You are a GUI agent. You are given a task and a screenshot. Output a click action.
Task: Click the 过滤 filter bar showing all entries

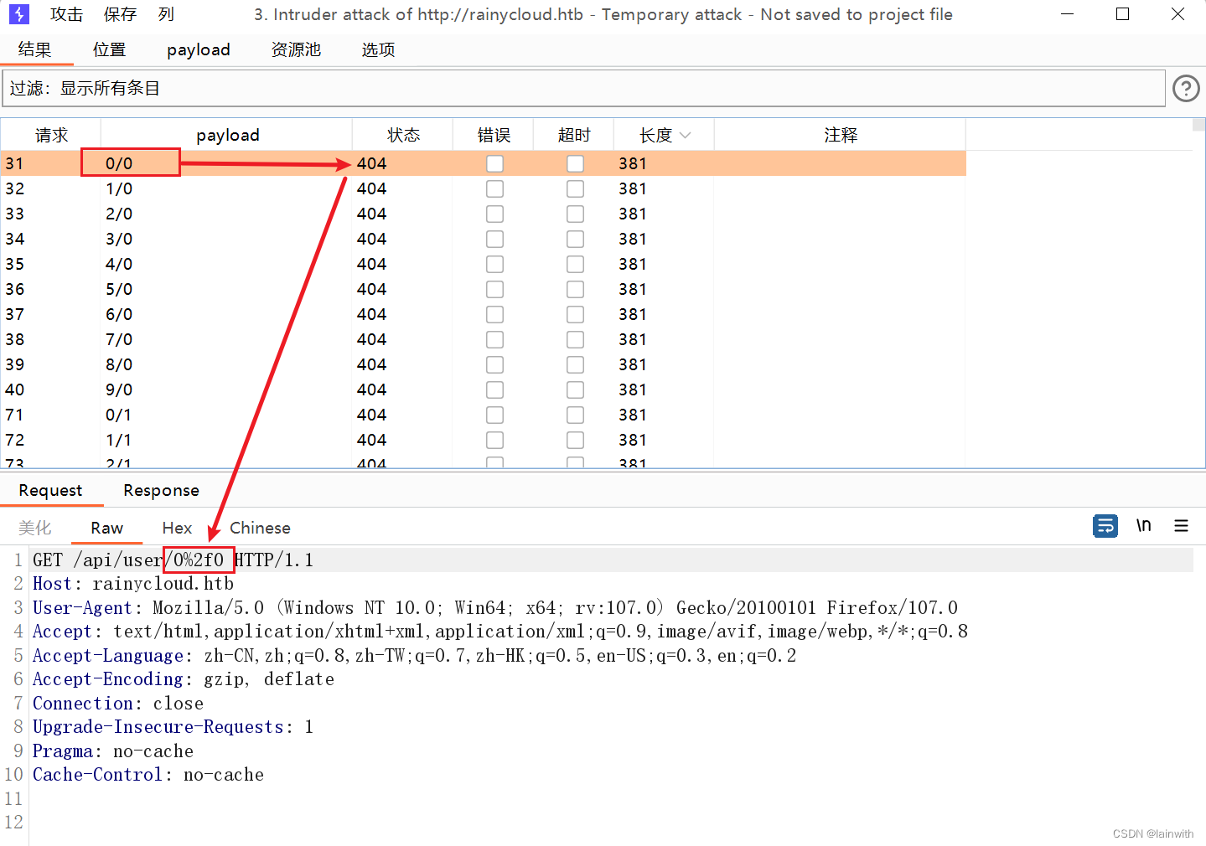(x=583, y=88)
